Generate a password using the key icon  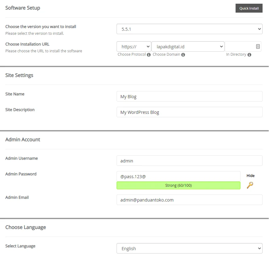[x=251, y=186]
